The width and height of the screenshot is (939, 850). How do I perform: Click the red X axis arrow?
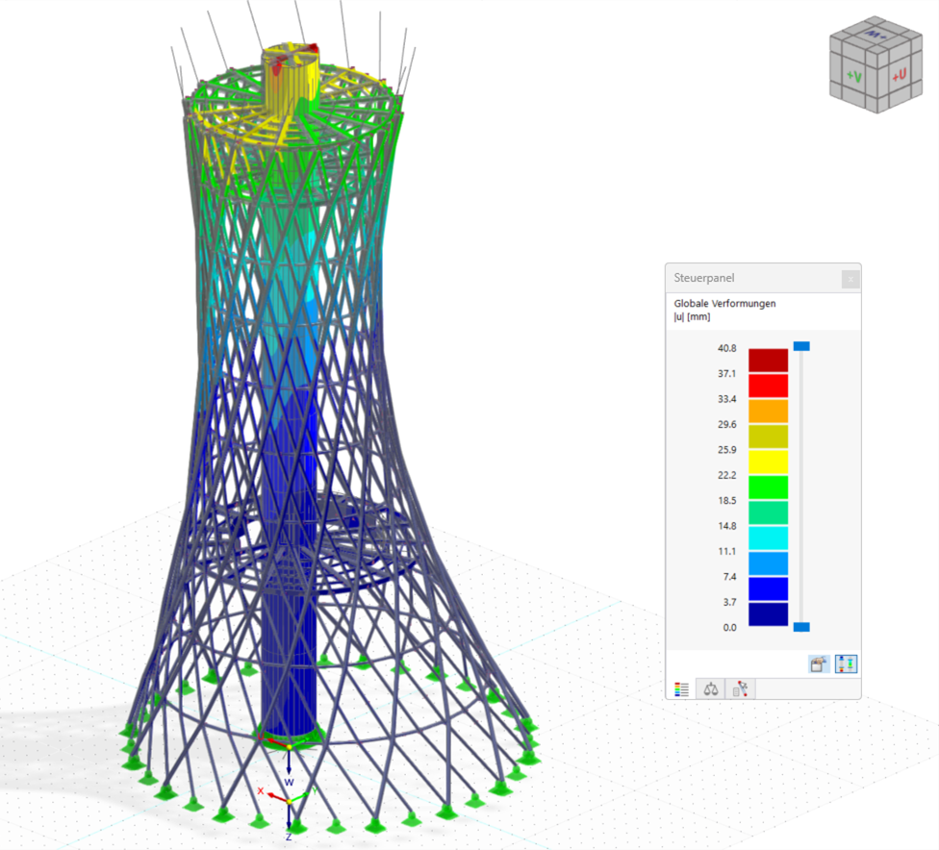click(x=273, y=795)
